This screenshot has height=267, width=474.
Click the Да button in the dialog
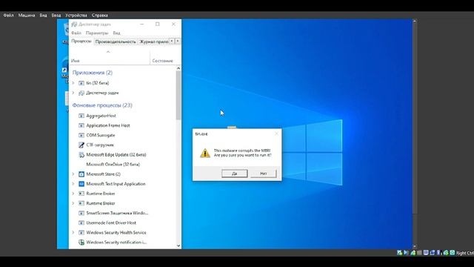(235, 174)
